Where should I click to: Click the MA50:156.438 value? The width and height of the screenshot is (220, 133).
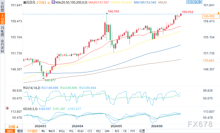coord(121,2)
